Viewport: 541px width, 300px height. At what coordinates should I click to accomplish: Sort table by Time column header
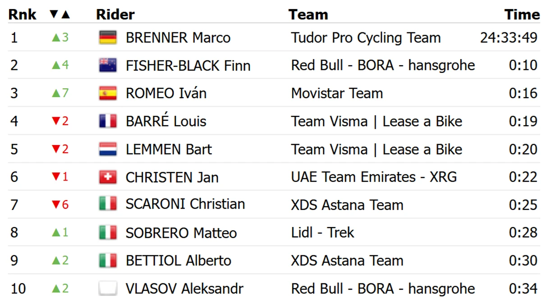point(522,14)
